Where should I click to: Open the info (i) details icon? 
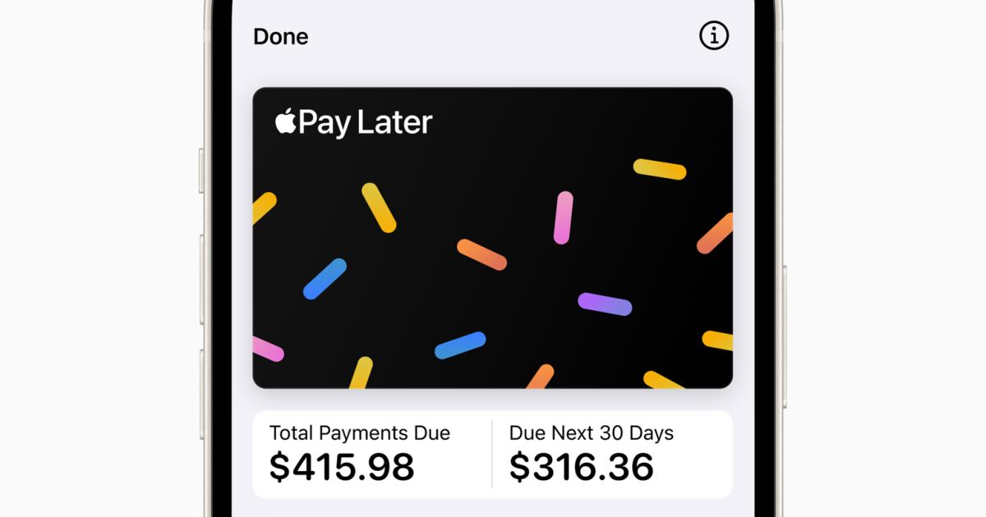(x=714, y=35)
